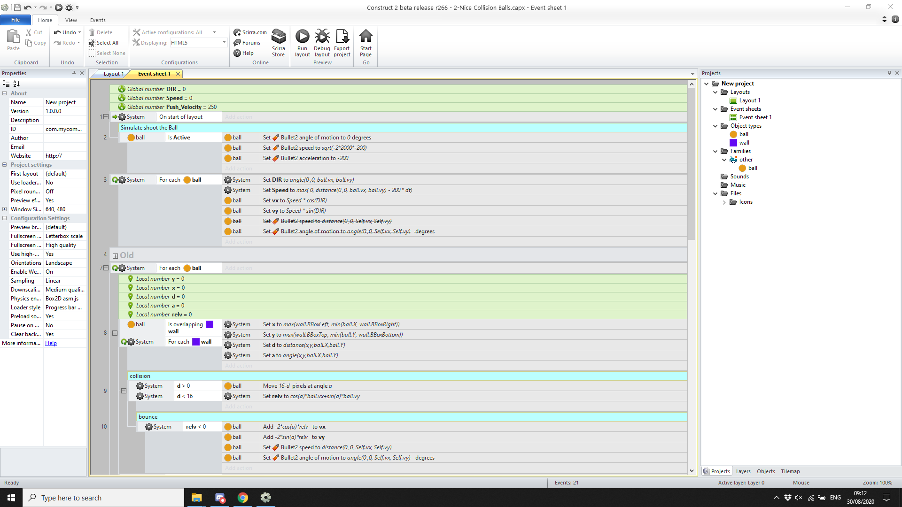
Task: Select the wall object type icon
Action: pyautogui.click(x=733, y=143)
